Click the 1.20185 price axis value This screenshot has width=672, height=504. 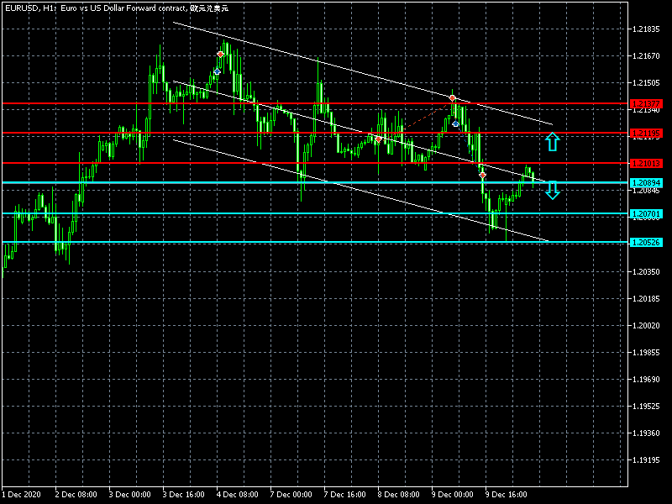(646, 299)
